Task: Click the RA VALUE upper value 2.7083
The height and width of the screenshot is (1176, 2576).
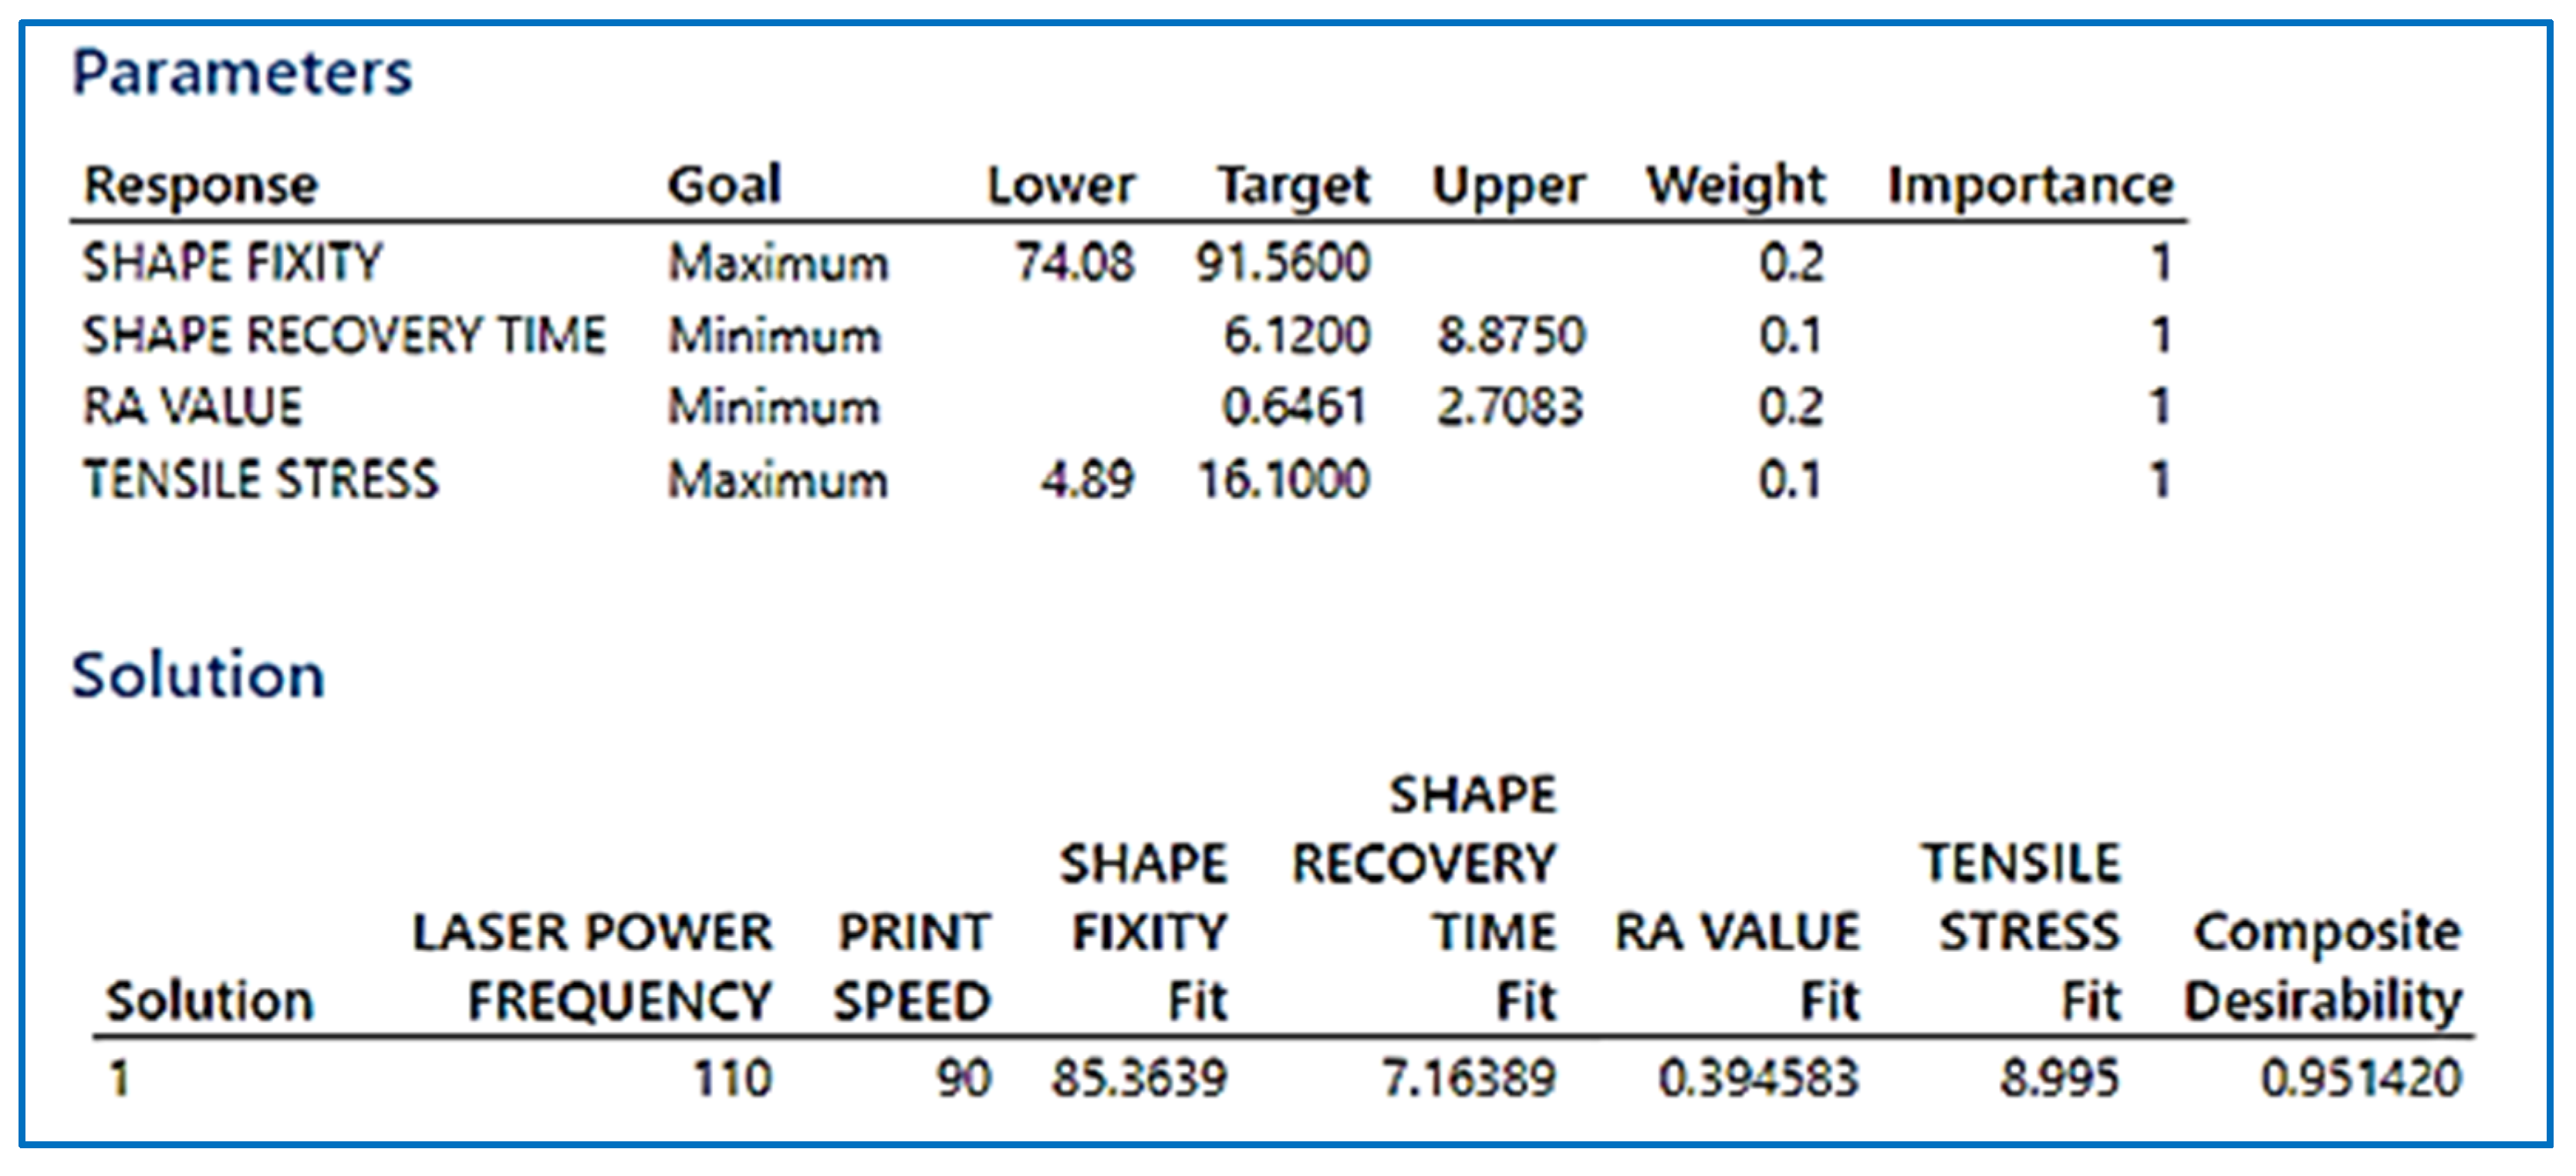Action: (1510, 406)
